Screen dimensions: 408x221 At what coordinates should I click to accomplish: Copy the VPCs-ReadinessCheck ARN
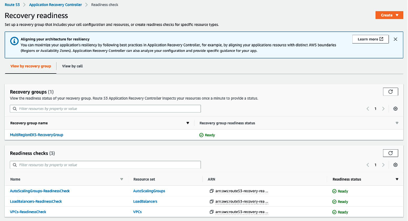point(211,212)
